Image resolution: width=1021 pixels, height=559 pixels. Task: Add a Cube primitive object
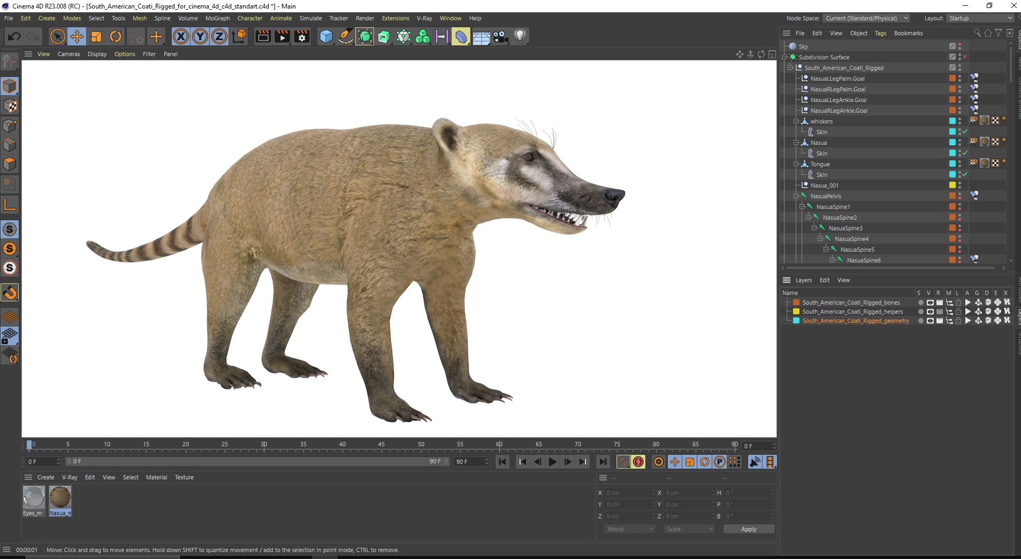pos(326,36)
